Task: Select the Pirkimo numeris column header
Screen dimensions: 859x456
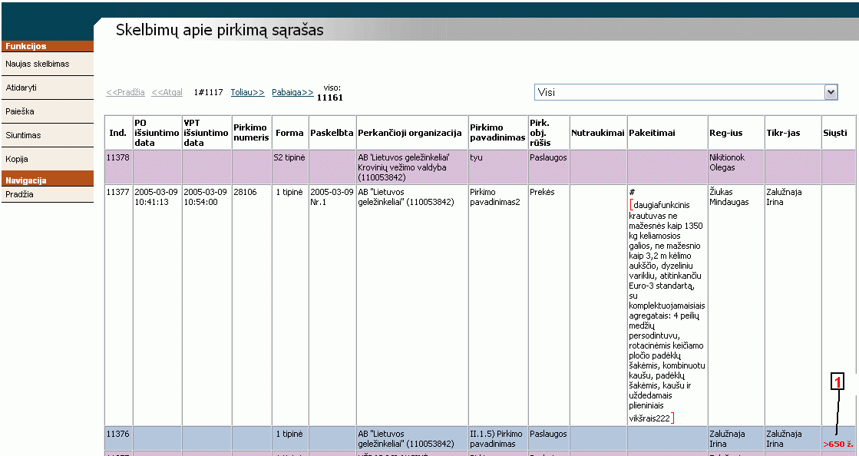Action: 252,133
